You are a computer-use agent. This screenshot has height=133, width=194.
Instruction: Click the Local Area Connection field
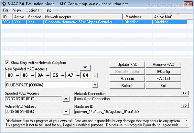[132, 99]
